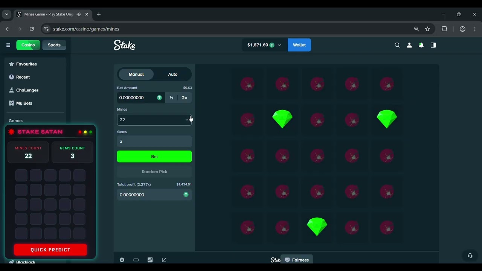Switch to the Manual tab
The height and width of the screenshot is (271, 482).
click(136, 74)
